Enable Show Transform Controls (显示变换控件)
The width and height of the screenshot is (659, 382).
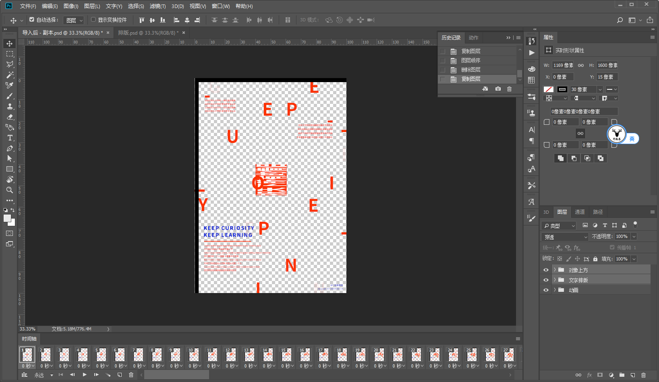[x=93, y=19]
